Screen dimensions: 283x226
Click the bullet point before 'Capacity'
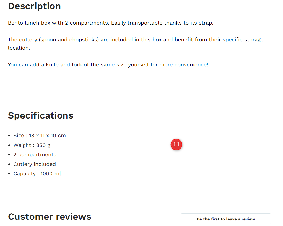point(9,174)
